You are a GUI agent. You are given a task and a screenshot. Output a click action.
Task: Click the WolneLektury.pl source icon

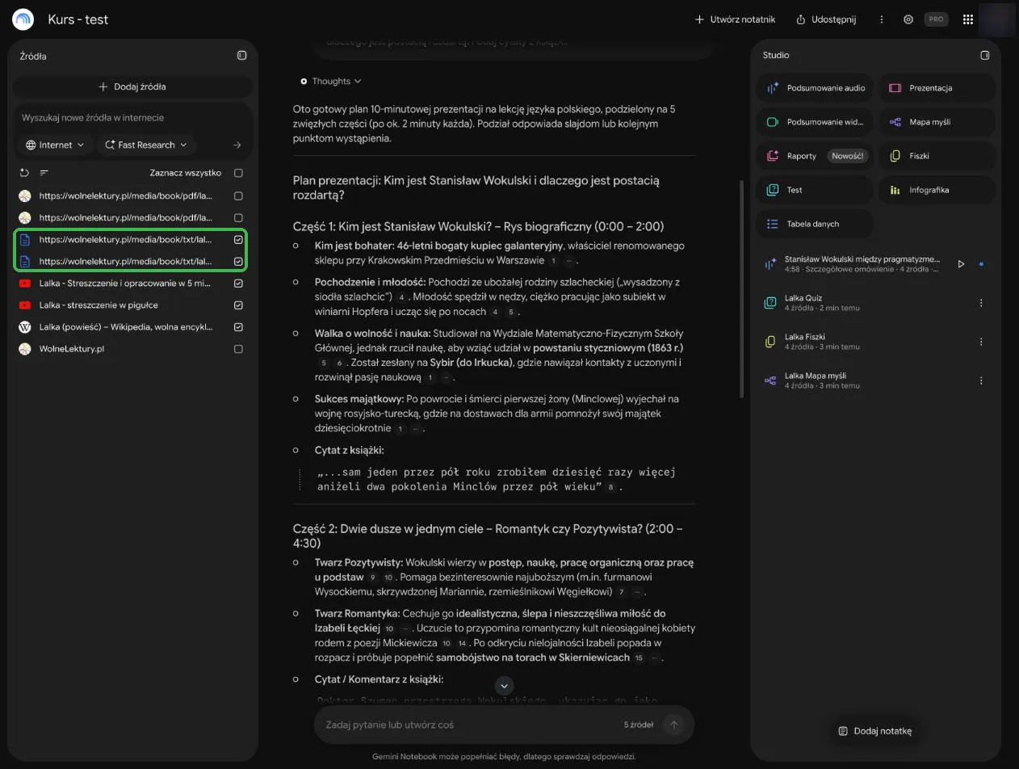tap(25, 349)
